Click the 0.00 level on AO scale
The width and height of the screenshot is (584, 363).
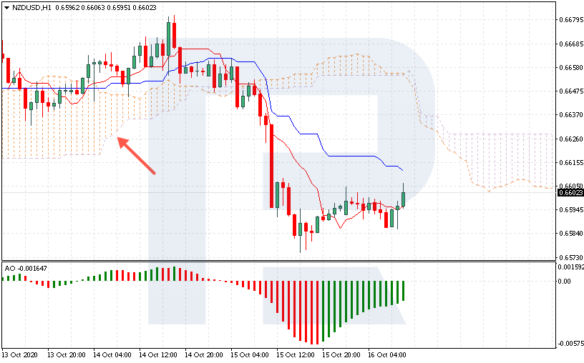coord(564,282)
